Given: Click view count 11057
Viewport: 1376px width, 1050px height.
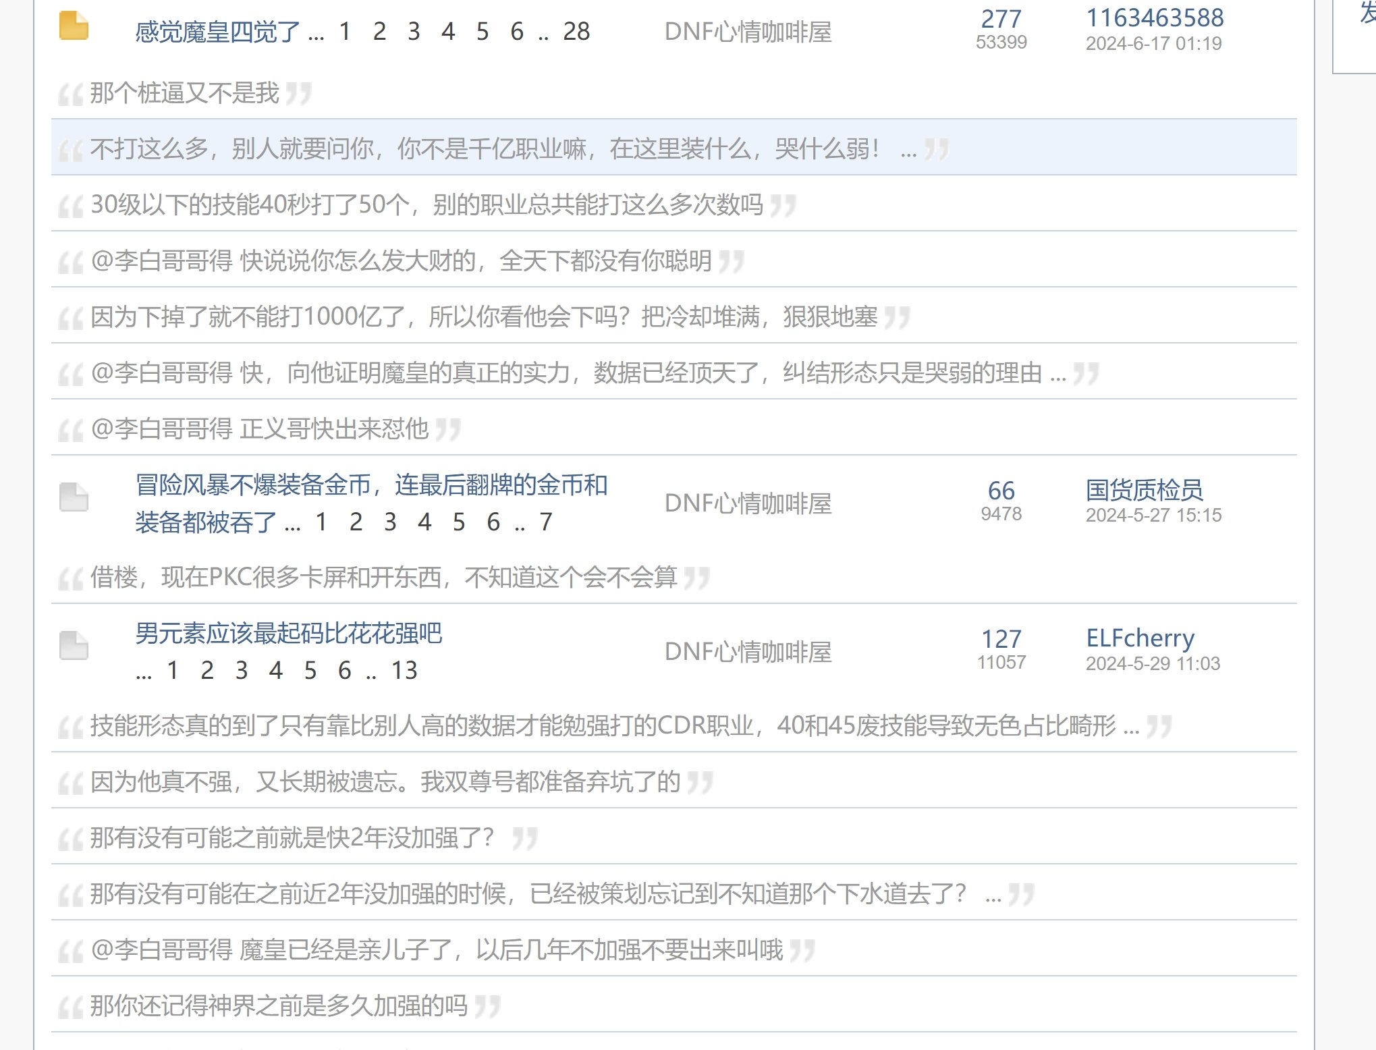Looking at the screenshot, I should click(1001, 662).
